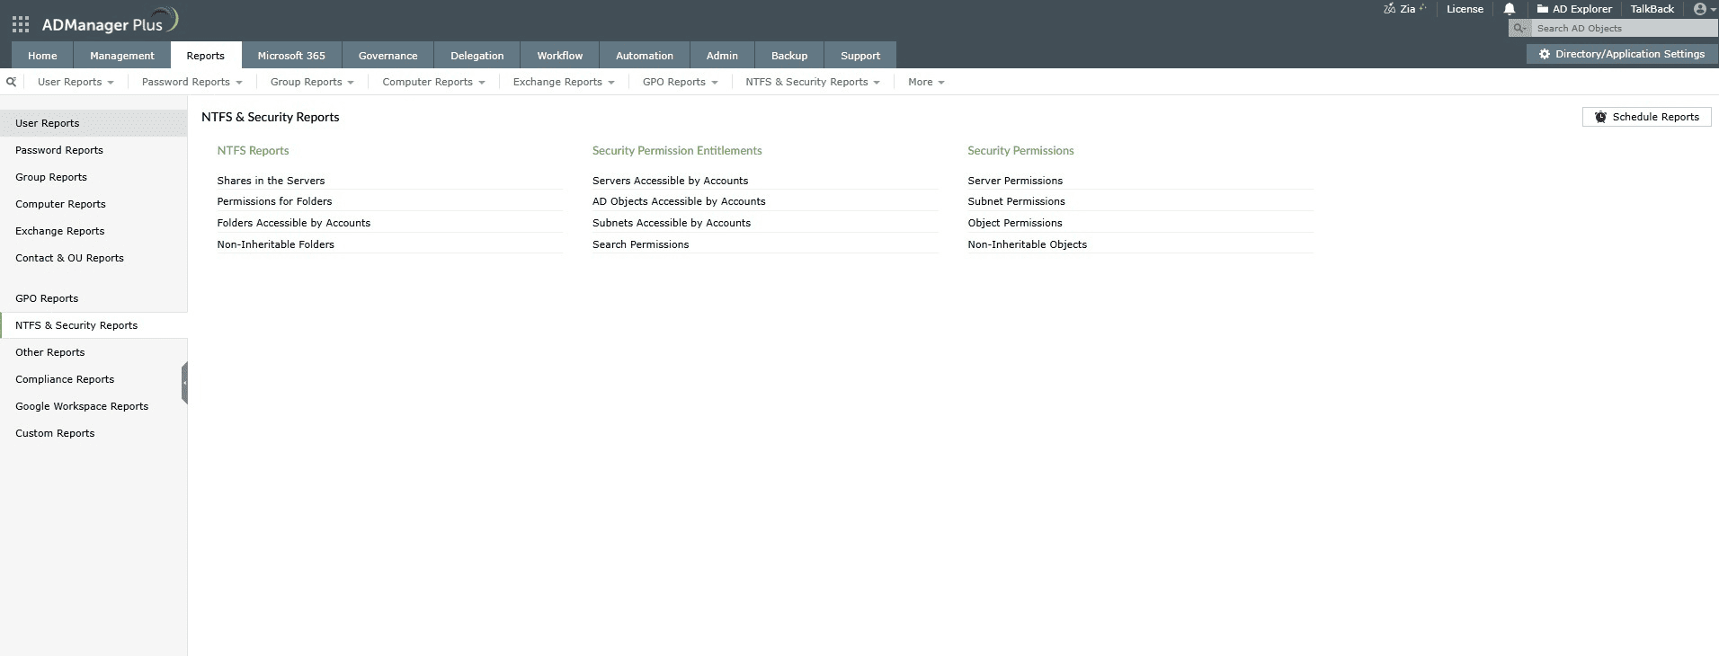Open the apps grid launcher icon

click(20, 24)
